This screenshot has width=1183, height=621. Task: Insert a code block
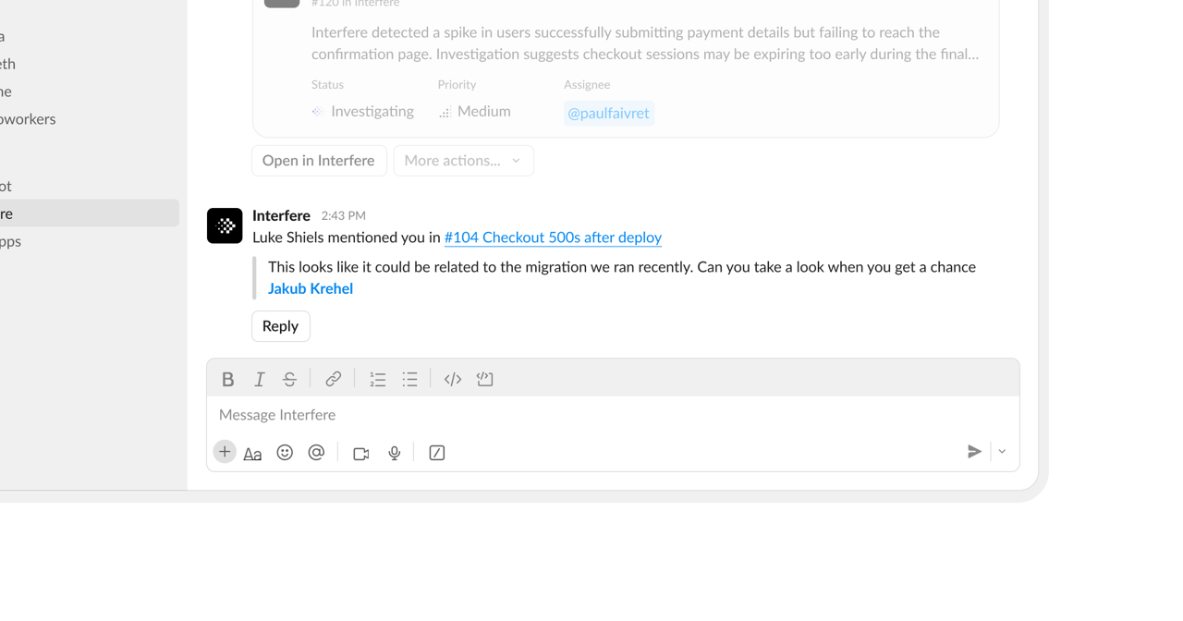pos(485,379)
